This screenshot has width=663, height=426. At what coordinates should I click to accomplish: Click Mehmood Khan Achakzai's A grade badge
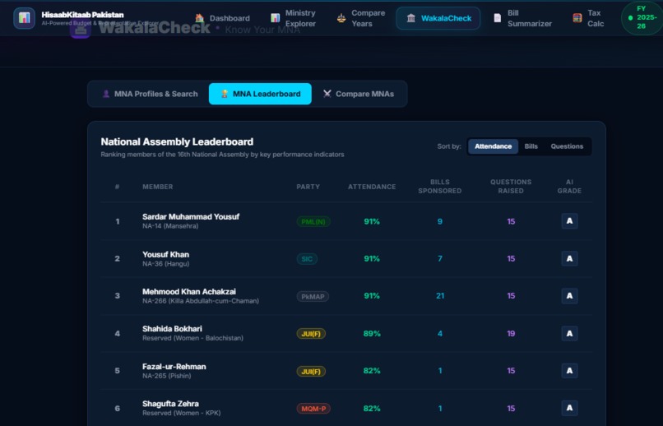coord(569,296)
